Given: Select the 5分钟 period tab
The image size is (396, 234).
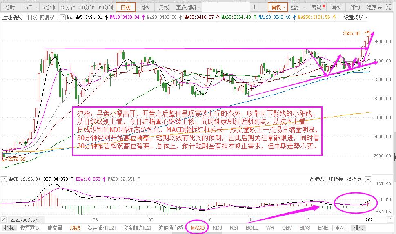Looking at the screenshot, I should point(49,7).
